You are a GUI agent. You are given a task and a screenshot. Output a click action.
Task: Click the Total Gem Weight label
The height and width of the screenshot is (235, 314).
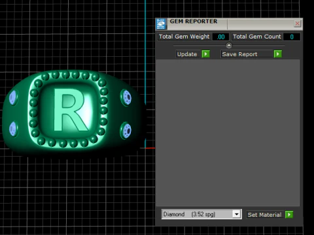pos(184,37)
